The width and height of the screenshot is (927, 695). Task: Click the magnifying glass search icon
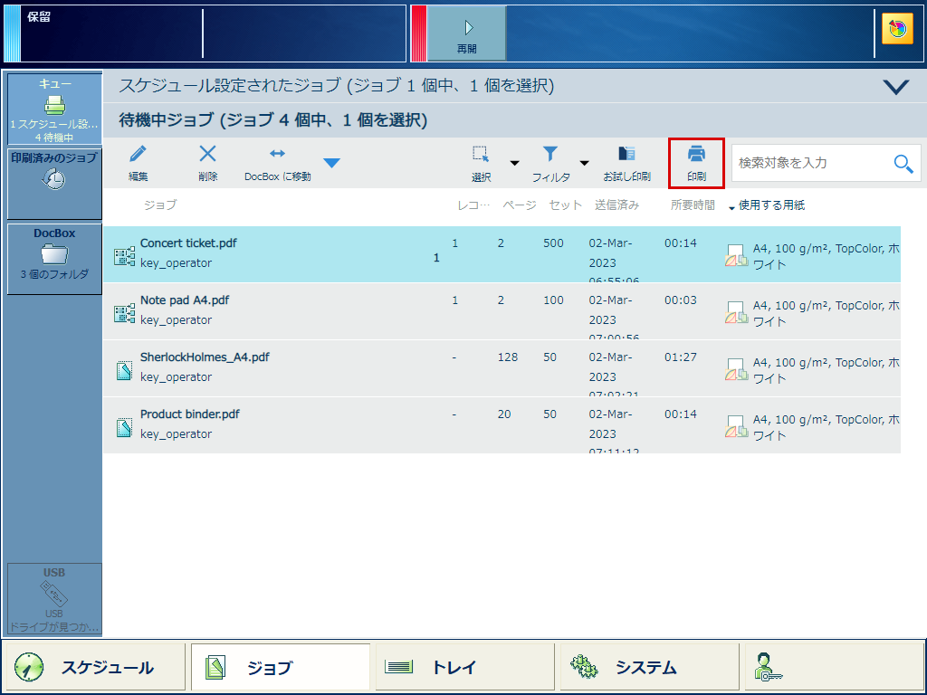click(903, 163)
